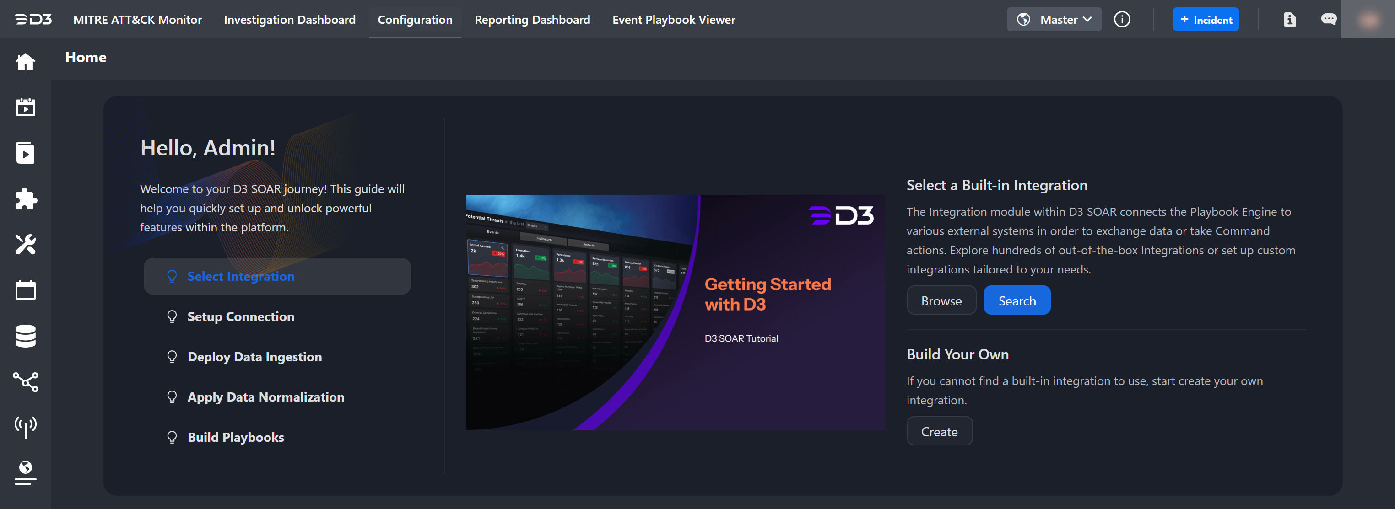Open the calendar icon in sidebar
This screenshot has height=509, width=1395.
click(26, 290)
